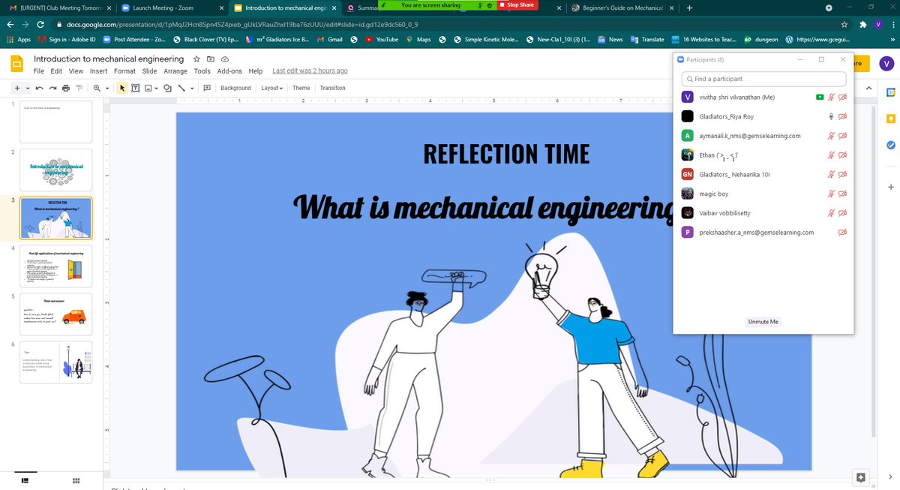Expand the hidden bookmarks overflow chevron

[892, 39]
